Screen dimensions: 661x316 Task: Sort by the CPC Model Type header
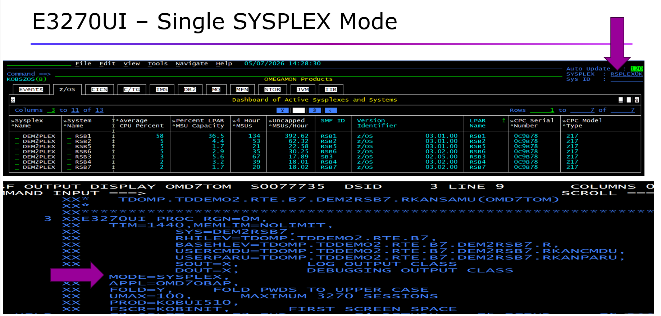tap(582, 123)
